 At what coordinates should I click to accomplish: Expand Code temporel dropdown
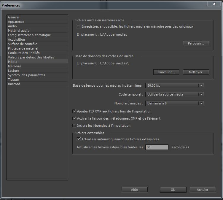[x=175, y=94]
